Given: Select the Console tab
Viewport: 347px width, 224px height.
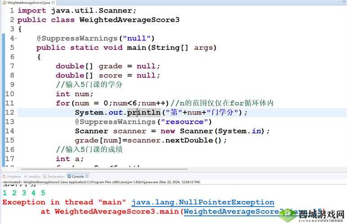Looking at the screenshot, I should click(78, 177).
